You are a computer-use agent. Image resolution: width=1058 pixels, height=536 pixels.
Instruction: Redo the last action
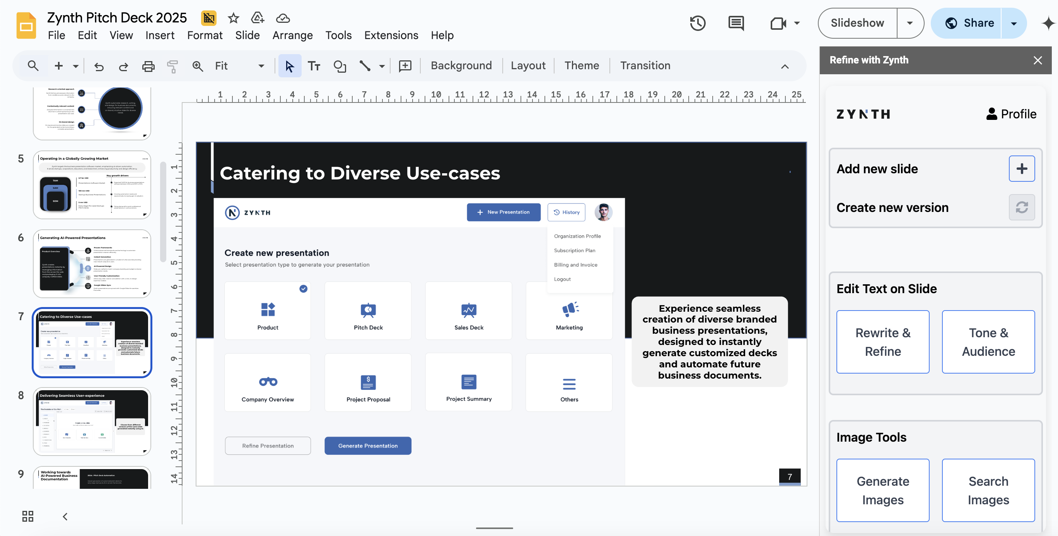coord(123,66)
